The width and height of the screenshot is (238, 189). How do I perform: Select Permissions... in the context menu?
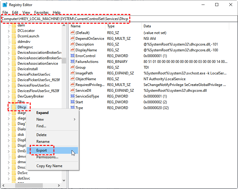coord(47,157)
